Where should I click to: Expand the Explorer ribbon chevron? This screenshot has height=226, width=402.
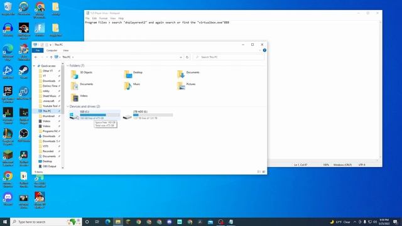[260, 50]
